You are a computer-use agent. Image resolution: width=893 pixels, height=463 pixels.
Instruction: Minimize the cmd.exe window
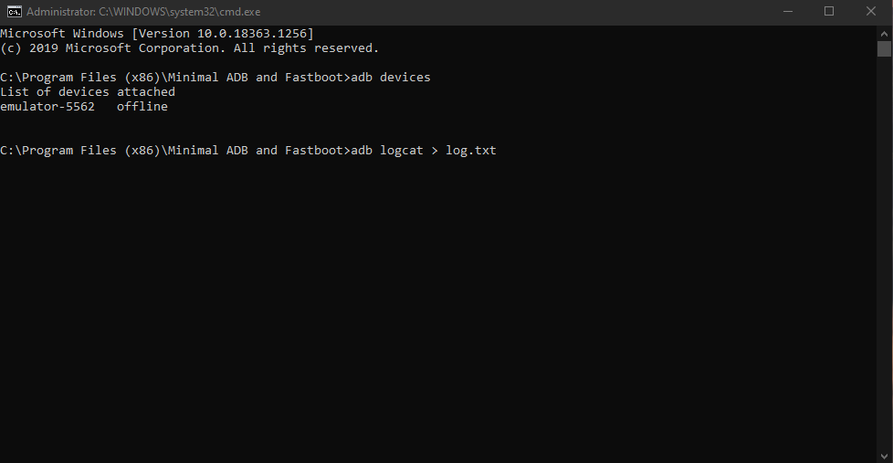[787, 12]
